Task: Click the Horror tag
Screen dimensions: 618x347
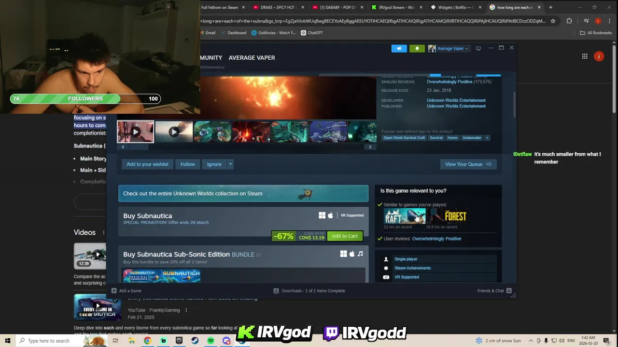Action: [452, 138]
